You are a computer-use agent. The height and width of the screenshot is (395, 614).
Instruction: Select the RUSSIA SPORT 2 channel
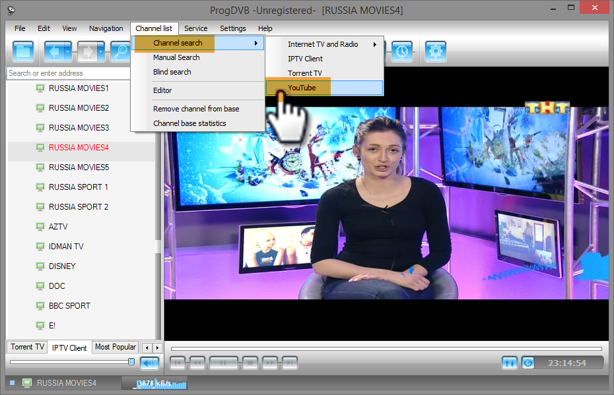pos(81,207)
